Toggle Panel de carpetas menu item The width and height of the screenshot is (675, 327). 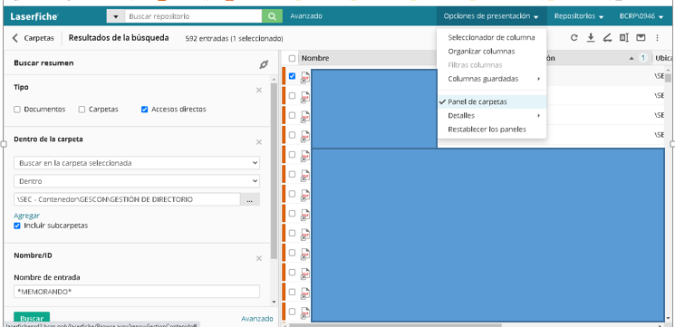[x=492, y=102]
